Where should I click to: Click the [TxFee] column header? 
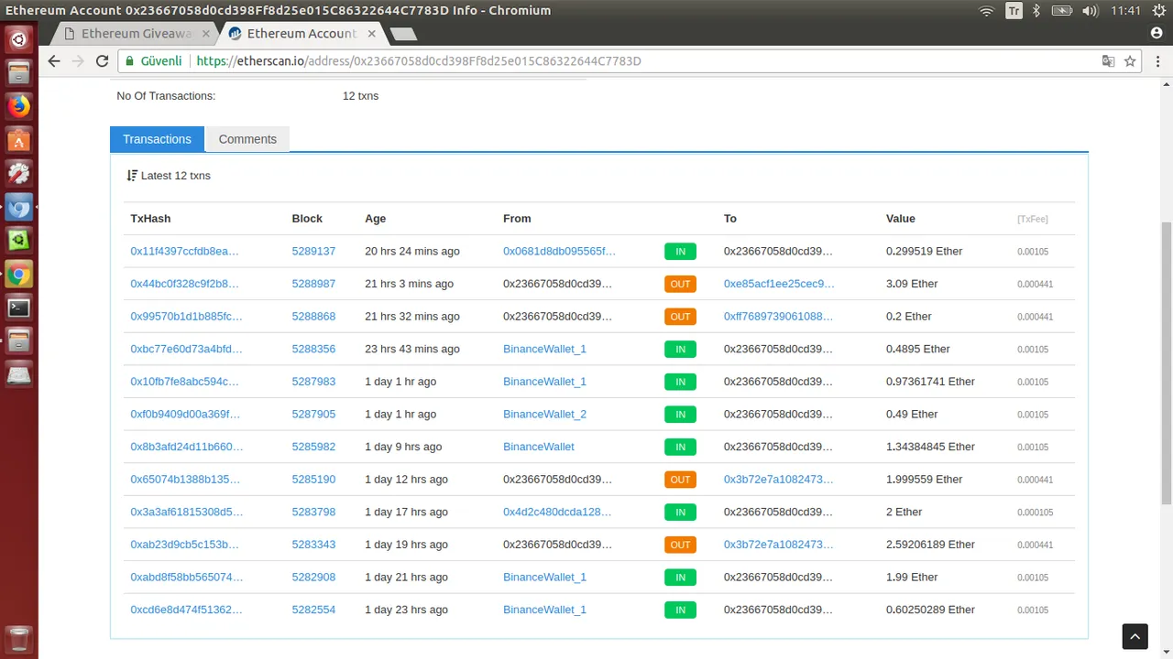coord(1033,219)
